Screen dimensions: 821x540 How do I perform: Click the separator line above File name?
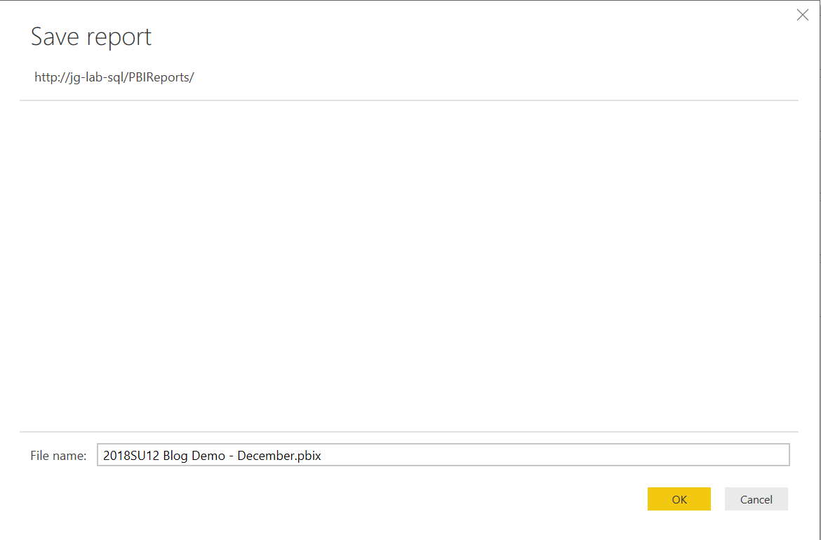coord(409,432)
